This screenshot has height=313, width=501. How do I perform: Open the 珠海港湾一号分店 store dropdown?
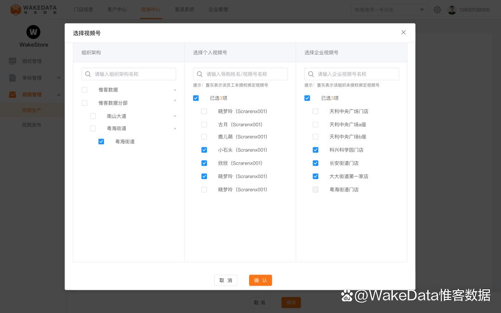pyautogui.click(x=389, y=9)
